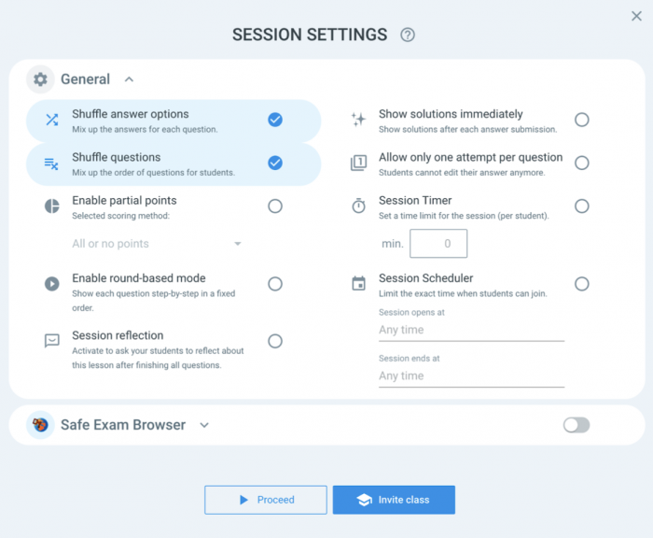Turn on Enable partial points option
Viewport: 653px width, 538px height.
click(x=275, y=206)
